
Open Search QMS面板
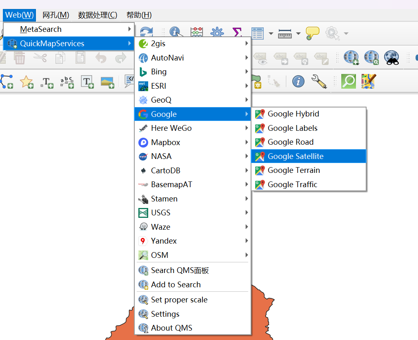tap(193, 271)
